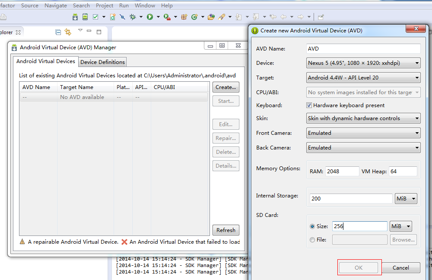Click the green Run button icon
This screenshot has width=432, height=280.
[149, 17]
